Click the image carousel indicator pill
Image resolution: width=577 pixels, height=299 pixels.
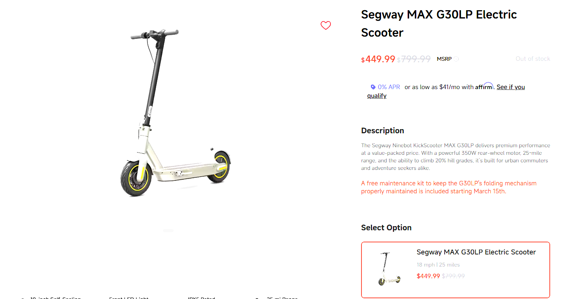[x=168, y=230]
